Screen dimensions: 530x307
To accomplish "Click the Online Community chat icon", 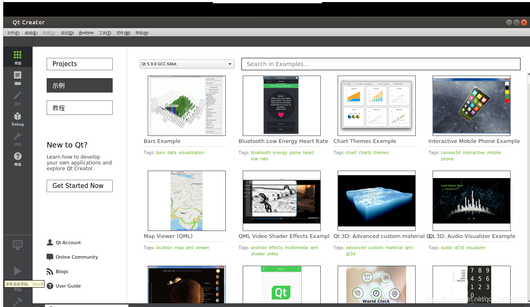I will [x=50, y=257].
